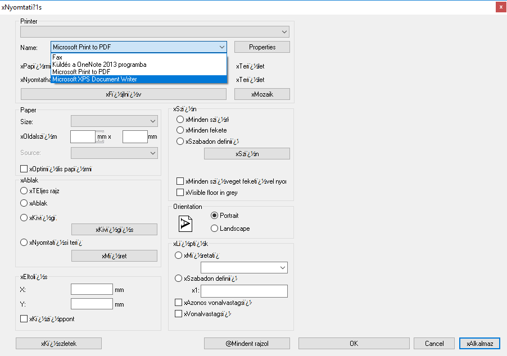Select the Landscape orientation
This screenshot has height=356, width=507.
[215, 229]
